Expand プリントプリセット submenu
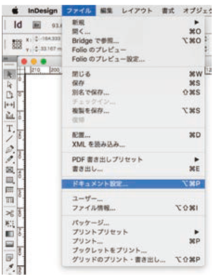214x277 pixels. [133, 232]
